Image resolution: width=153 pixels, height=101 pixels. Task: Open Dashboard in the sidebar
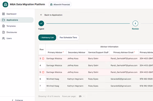(11, 14)
